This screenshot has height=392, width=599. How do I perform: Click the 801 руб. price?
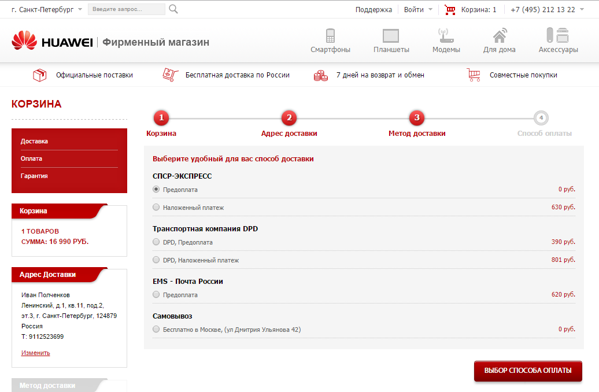click(563, 260)
